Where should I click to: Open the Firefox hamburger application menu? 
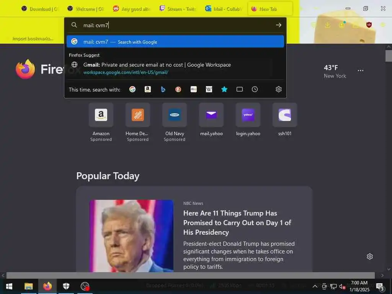[383, 25]
